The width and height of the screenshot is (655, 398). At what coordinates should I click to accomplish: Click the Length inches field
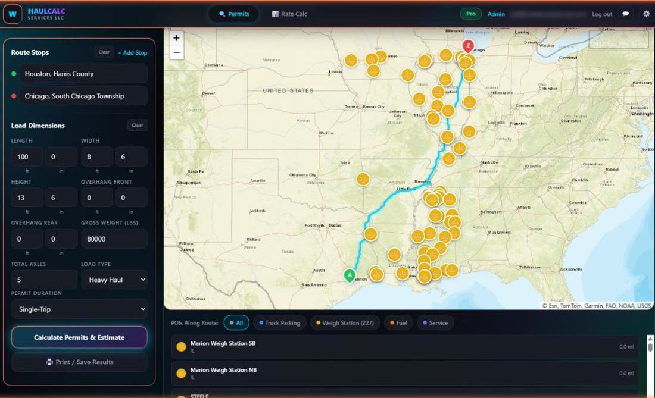click(61, 157)
